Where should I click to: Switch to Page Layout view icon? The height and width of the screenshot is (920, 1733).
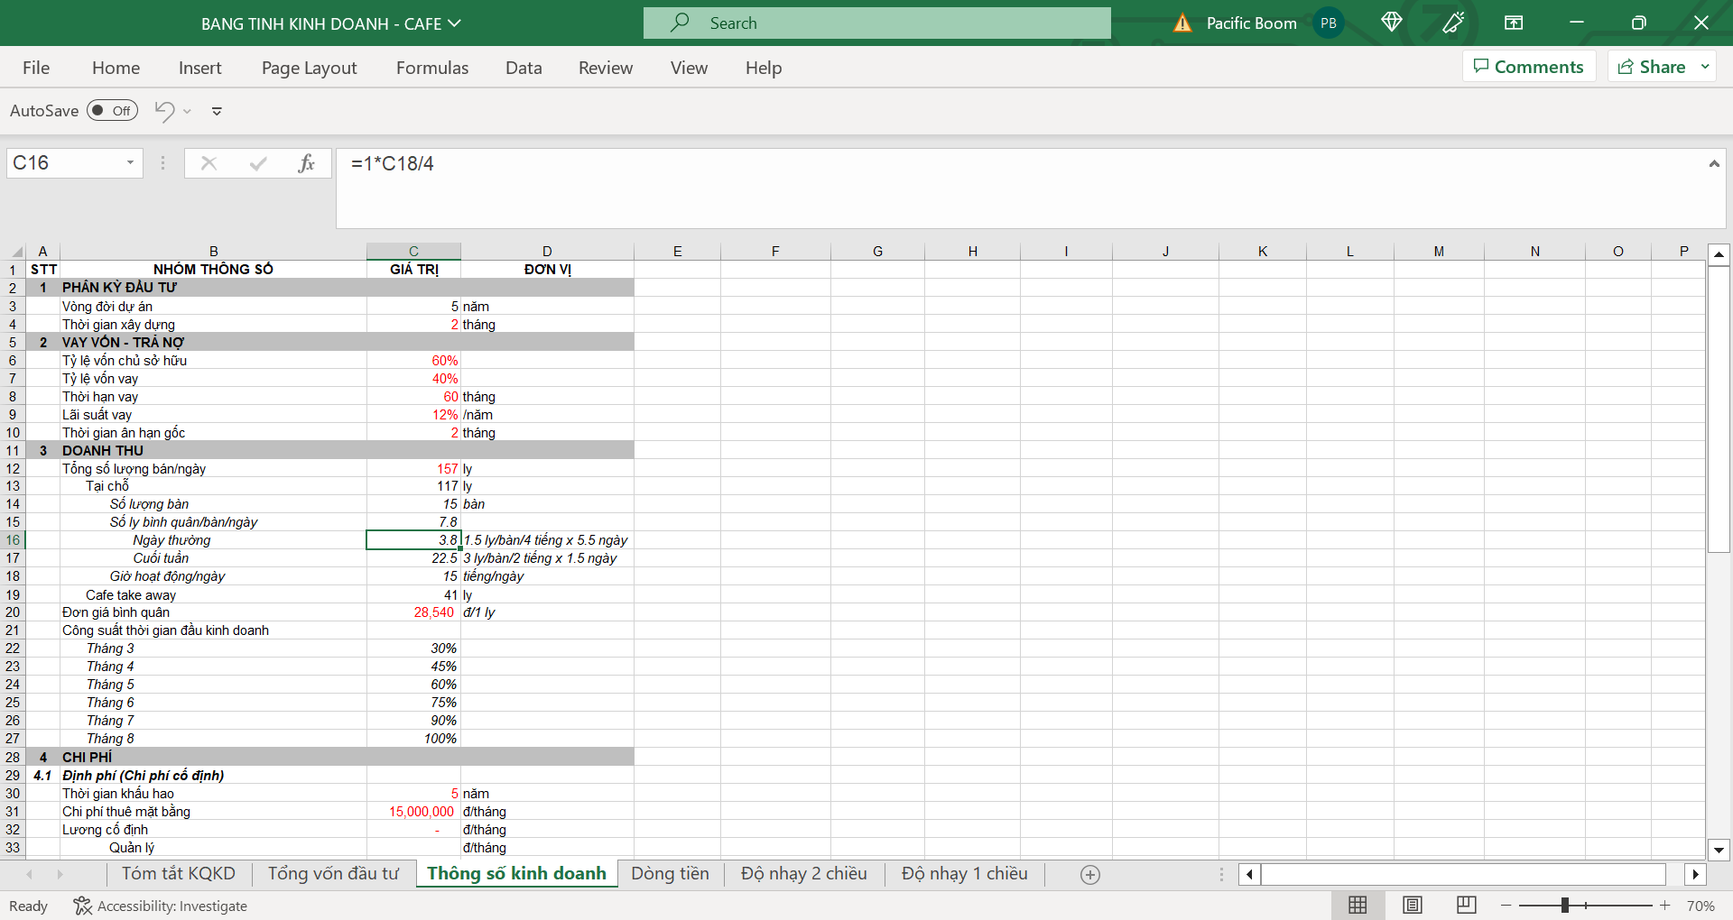pyautogui.click(x=1413, y=905)
